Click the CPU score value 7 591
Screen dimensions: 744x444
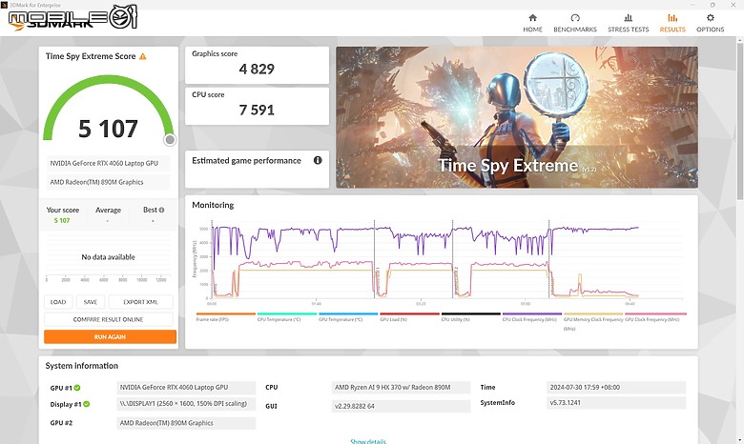[257, 110]
